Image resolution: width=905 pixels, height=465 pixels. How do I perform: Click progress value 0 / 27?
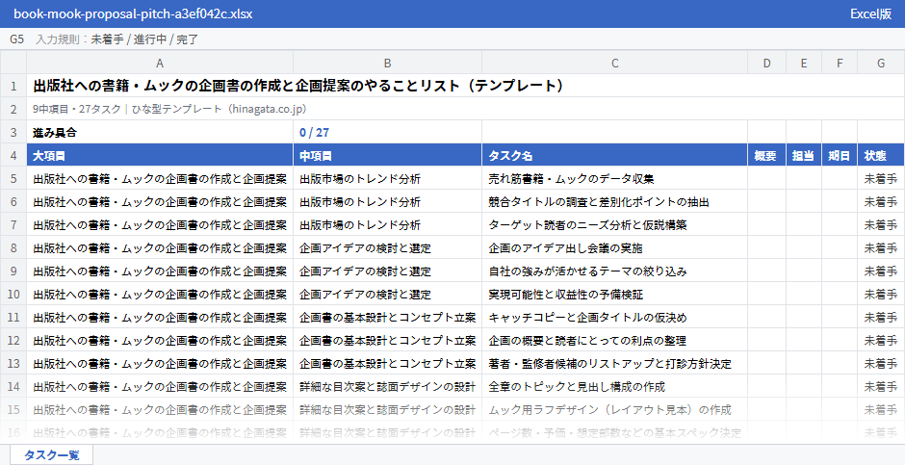387,132
